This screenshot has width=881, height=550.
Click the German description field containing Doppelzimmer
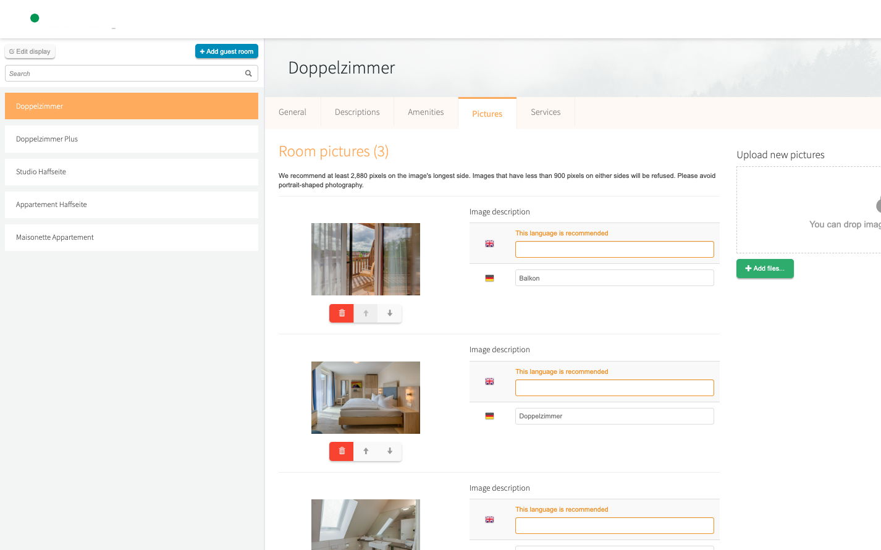click(615, 416)
